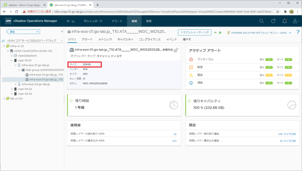Switch to the イベント tab

172,39
